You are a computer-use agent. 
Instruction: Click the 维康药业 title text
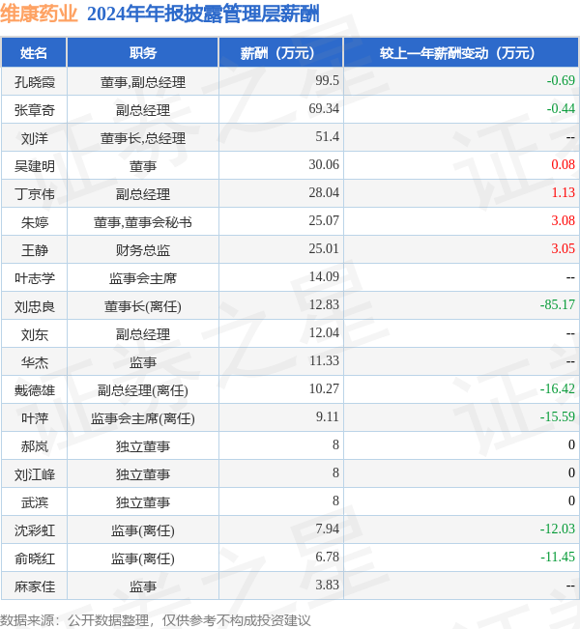(x=39, y=14)
